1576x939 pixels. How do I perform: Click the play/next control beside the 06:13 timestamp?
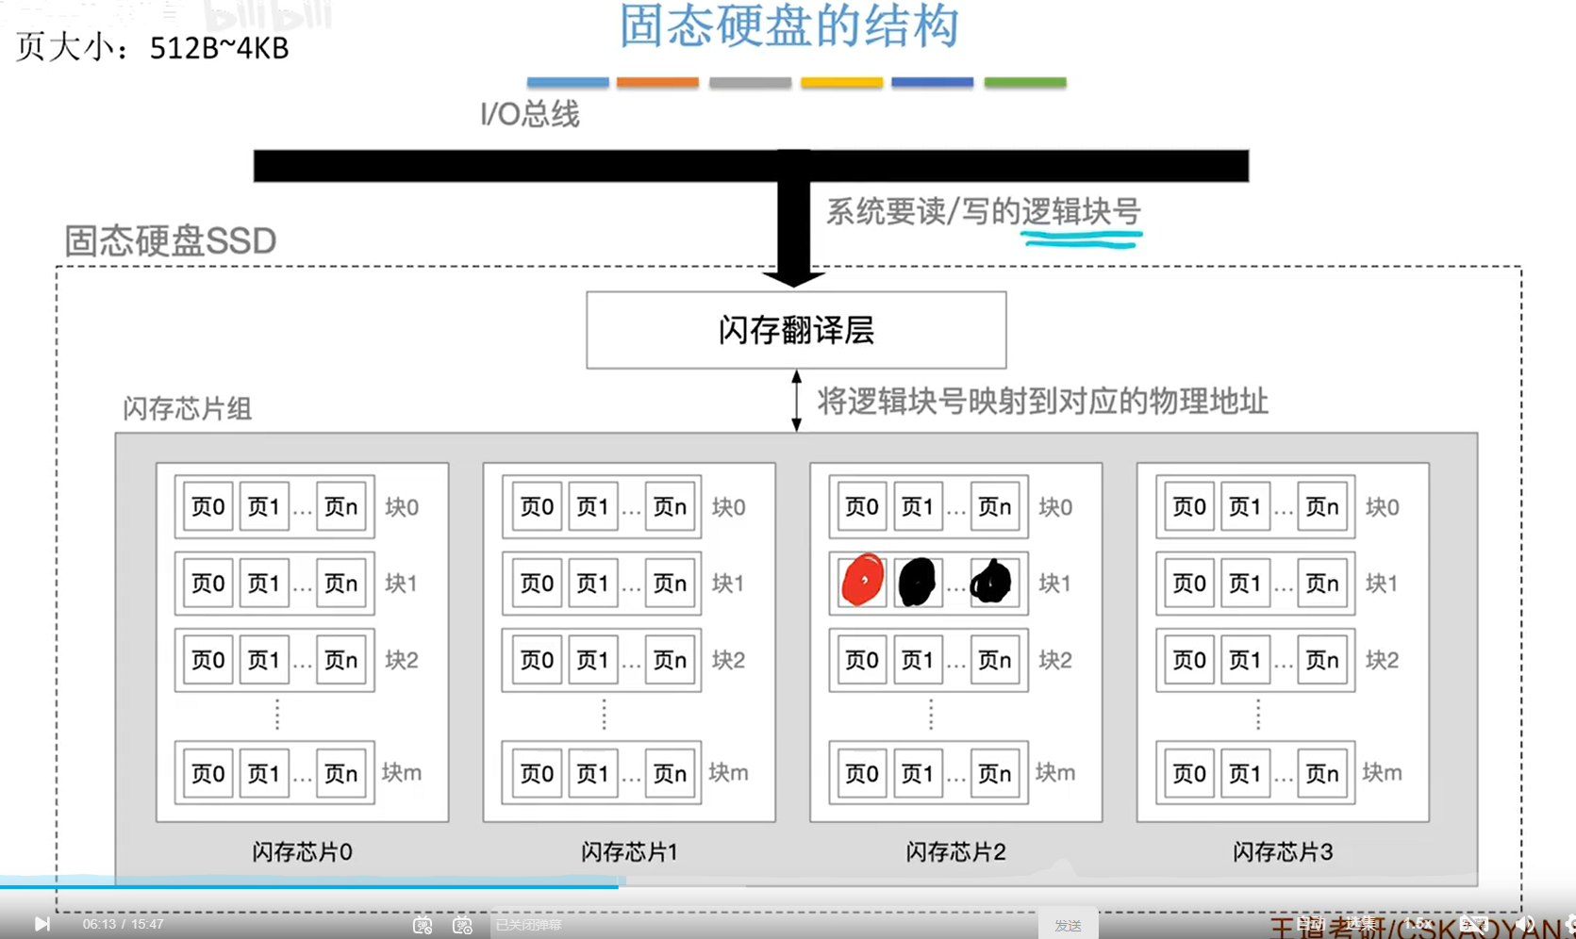coord(41,924)
